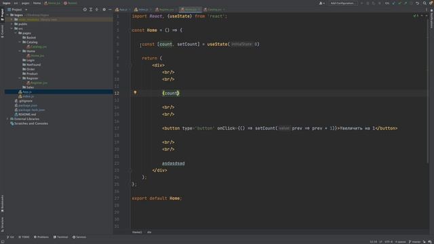Open the Commit tool window stripe button
This screenshot has width=434, height=244.
tap(2, 31)
